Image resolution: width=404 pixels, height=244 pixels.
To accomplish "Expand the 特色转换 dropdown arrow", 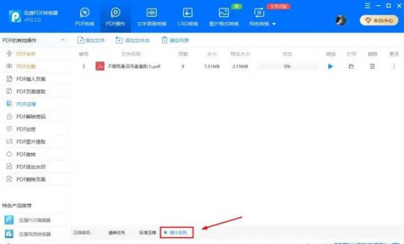I will click(274, 24).
